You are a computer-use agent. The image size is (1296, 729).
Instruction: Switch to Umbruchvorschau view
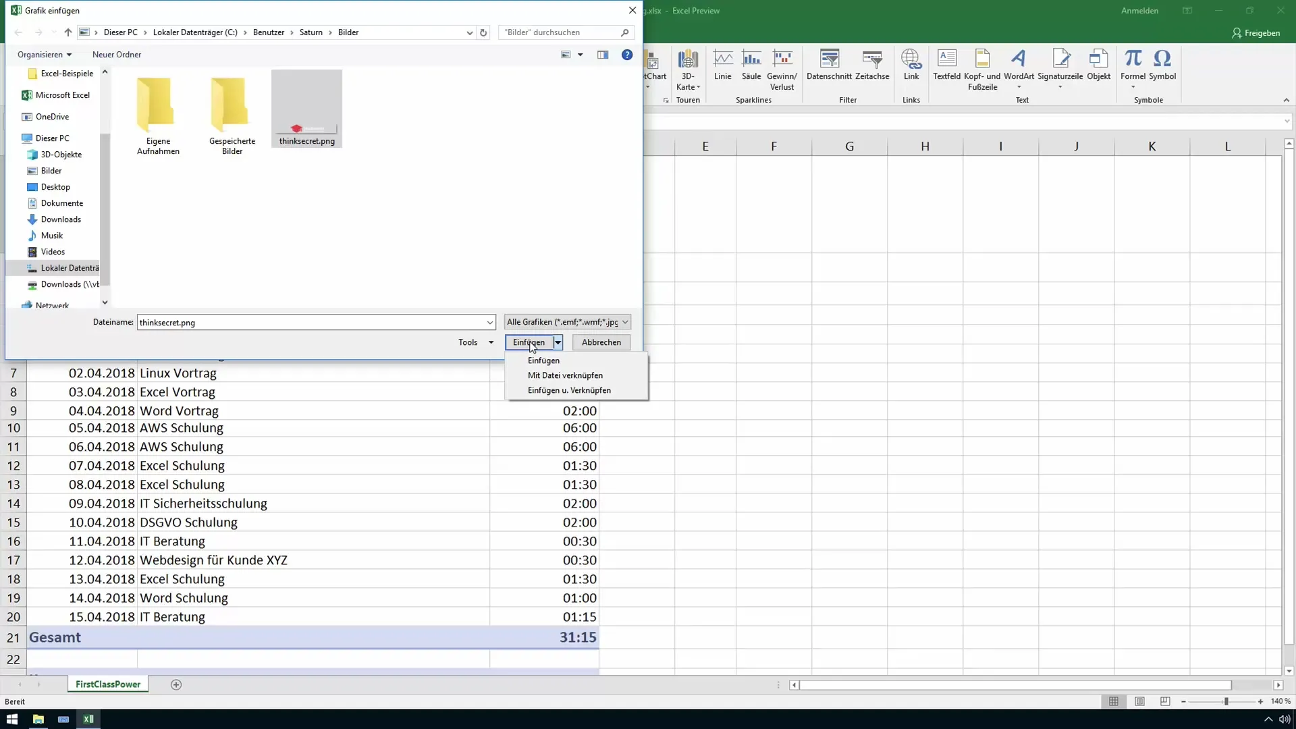[1165, 701]
